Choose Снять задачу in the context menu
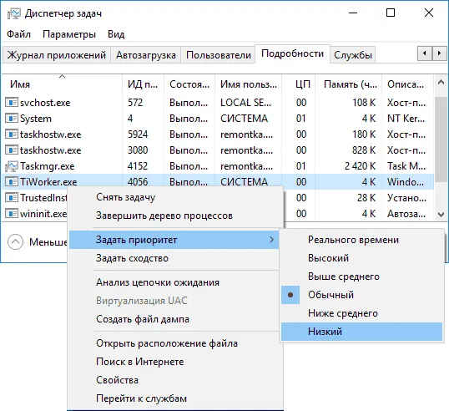Viewport: 449px width, 411px height. pyautogui.click(x=175, y=197)
